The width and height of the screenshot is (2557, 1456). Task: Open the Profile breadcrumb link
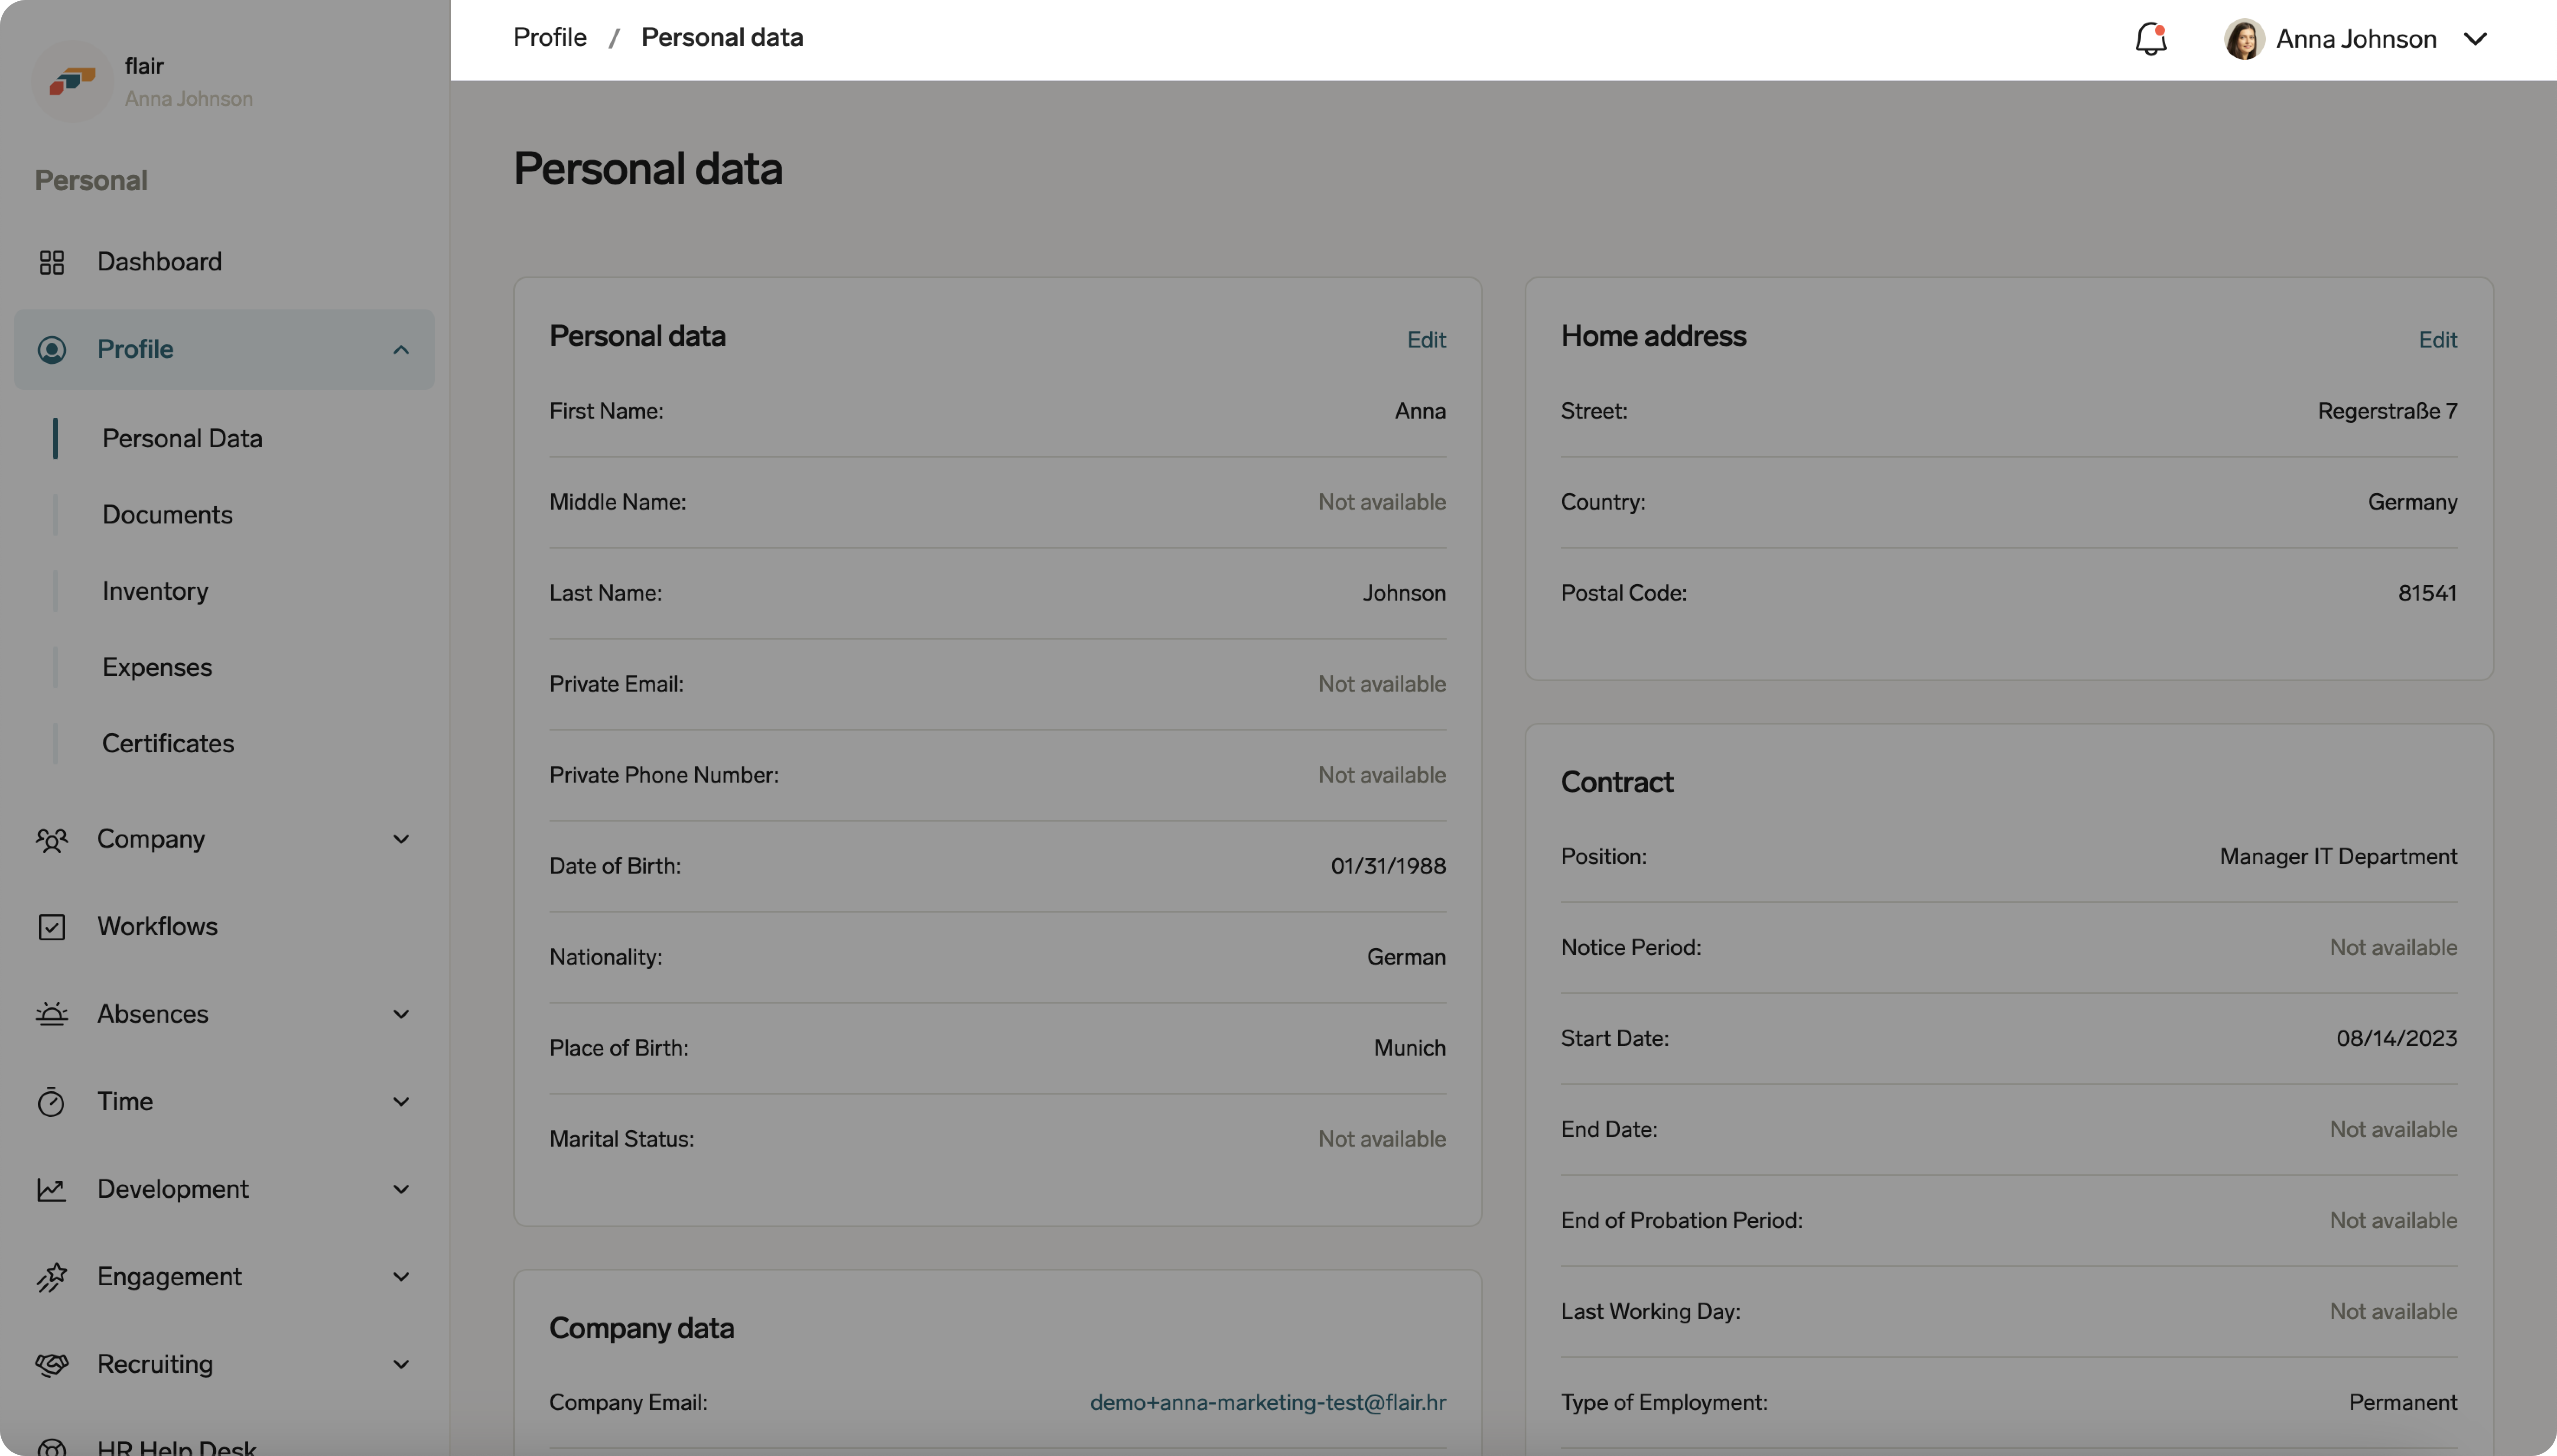pyautogui.click(x=550, y=36)
